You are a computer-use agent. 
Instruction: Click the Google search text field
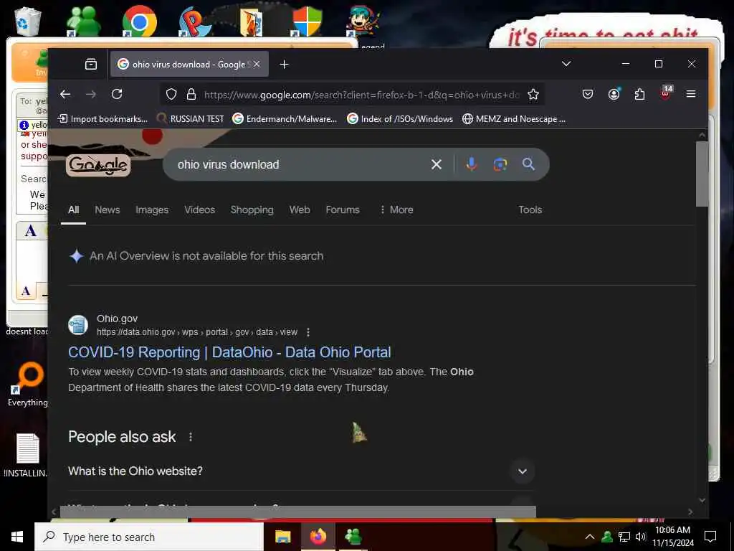click(300, 164)
